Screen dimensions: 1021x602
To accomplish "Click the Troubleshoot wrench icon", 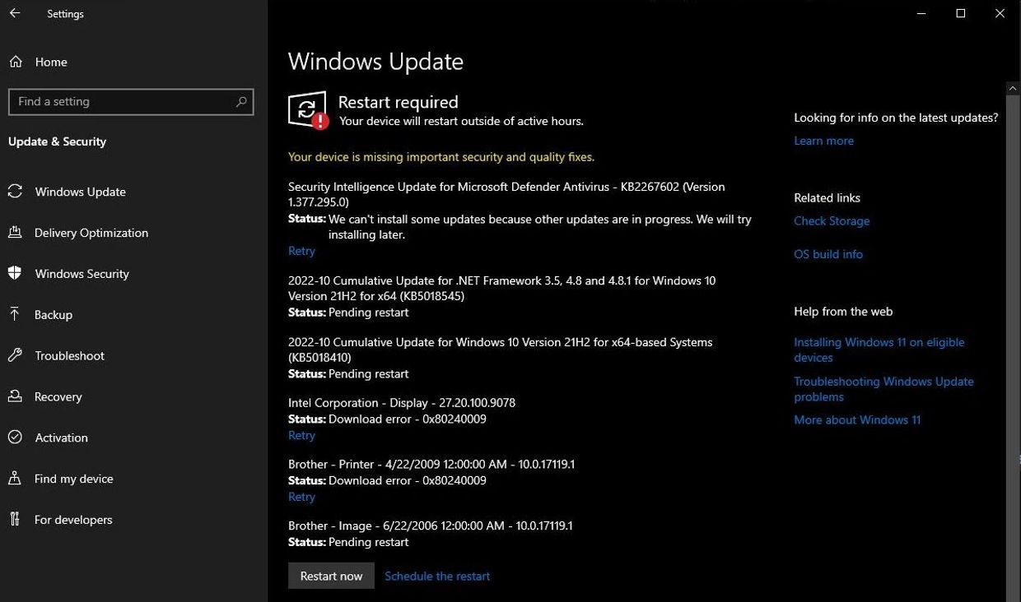I will coord(15,355).
